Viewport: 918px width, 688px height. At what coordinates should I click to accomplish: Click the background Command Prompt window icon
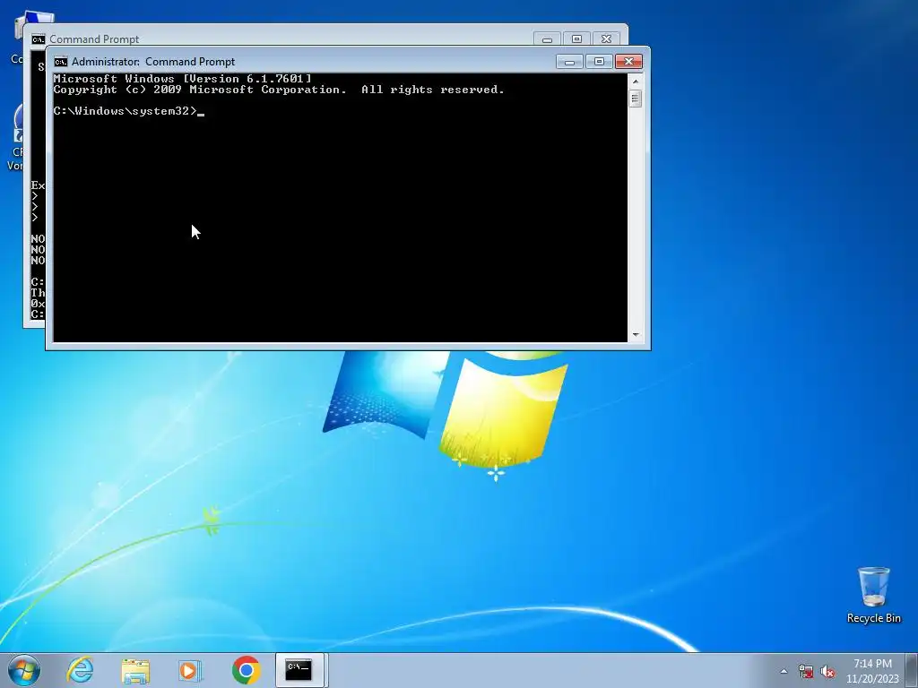point(38,39)
